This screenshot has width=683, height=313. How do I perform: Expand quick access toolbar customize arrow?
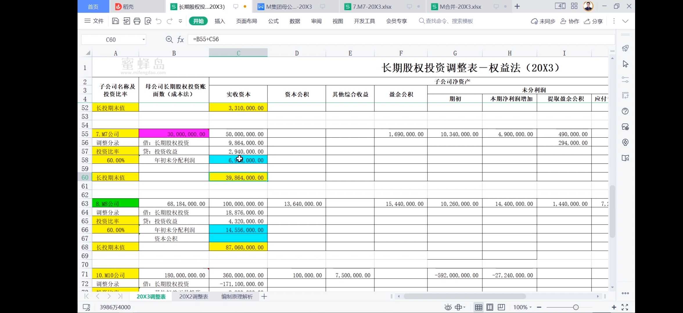click(x=180, y=21)
